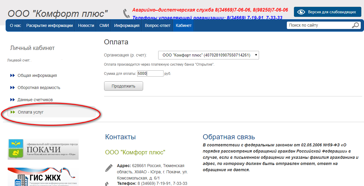Click the Адрес line in contacts
364x186 pixels.
pos(152,172)
